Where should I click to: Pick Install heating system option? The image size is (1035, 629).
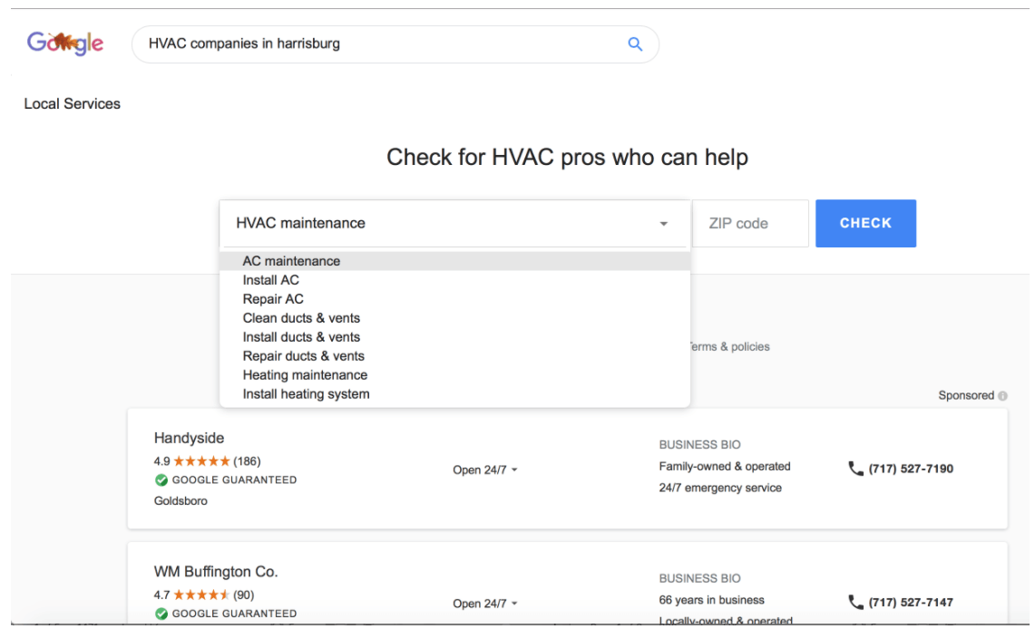(454, 394)
